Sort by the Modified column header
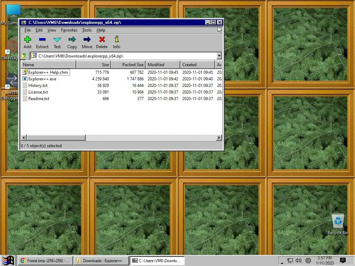Image resolution: width=355 pixels, height=266 pixels. 163,64
